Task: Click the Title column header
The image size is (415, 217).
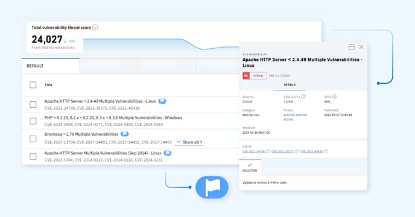Action: tap(48, 85)
